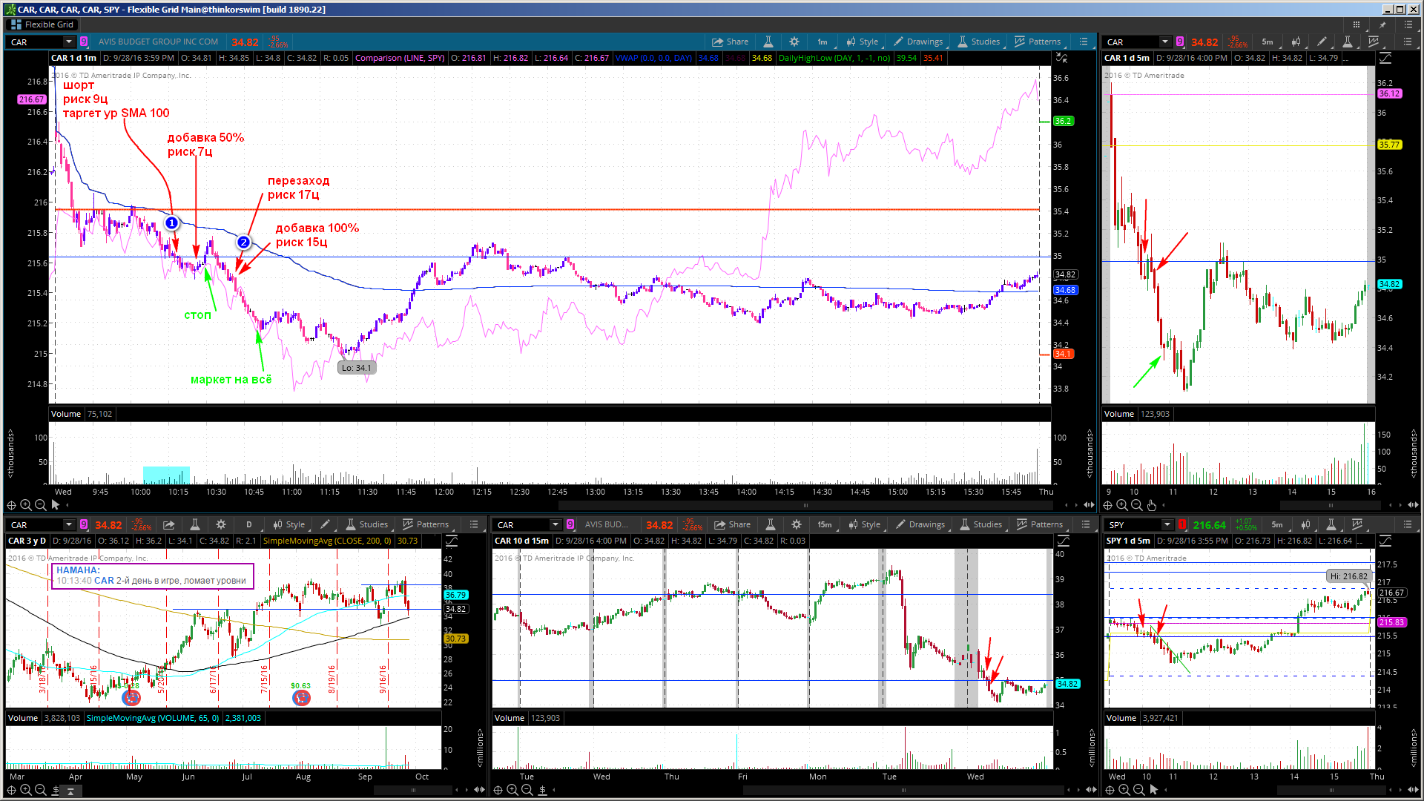Viewport: 1424px width, 801px height.
Task: Click pink link badge in bottom-left chart
Action: point(84,525)
